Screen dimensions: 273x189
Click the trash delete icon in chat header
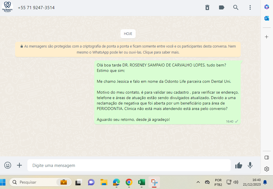pos(207,7)
